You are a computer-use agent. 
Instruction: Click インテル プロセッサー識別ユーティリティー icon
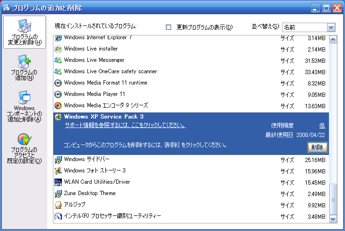58,216
